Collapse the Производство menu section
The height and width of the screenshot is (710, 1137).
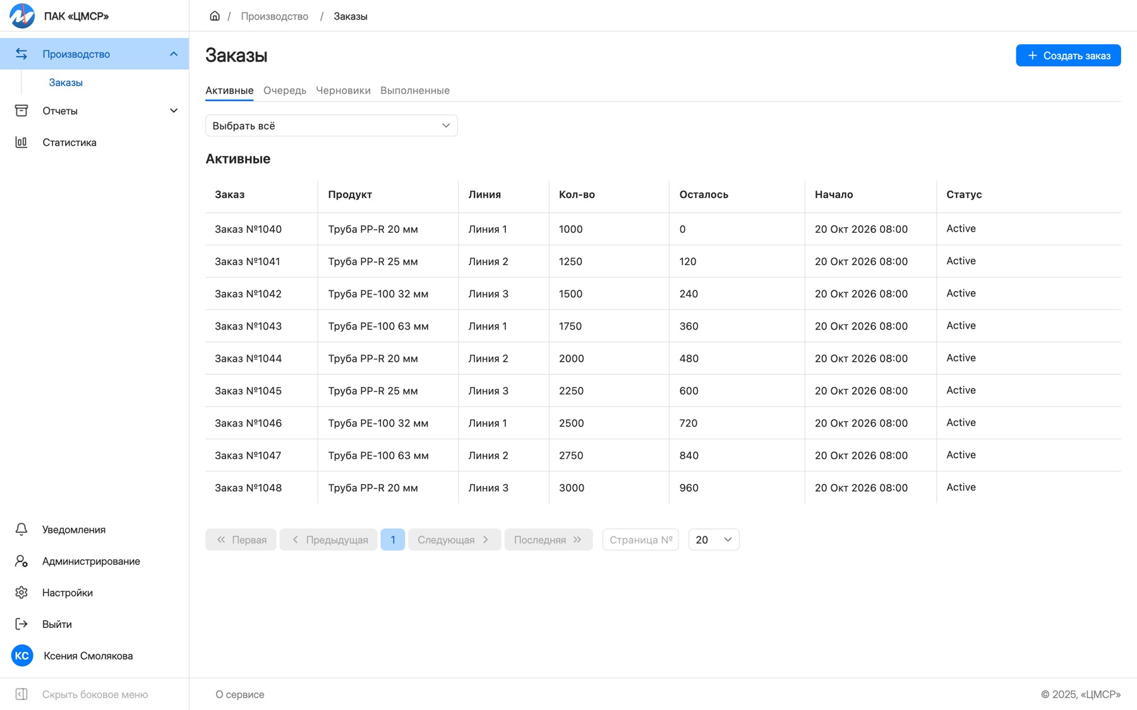point(174,54)
